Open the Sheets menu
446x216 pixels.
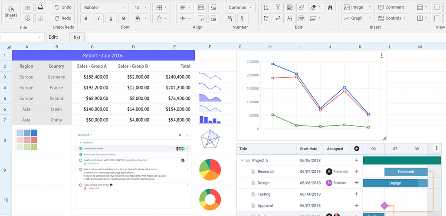pos(11,13)
